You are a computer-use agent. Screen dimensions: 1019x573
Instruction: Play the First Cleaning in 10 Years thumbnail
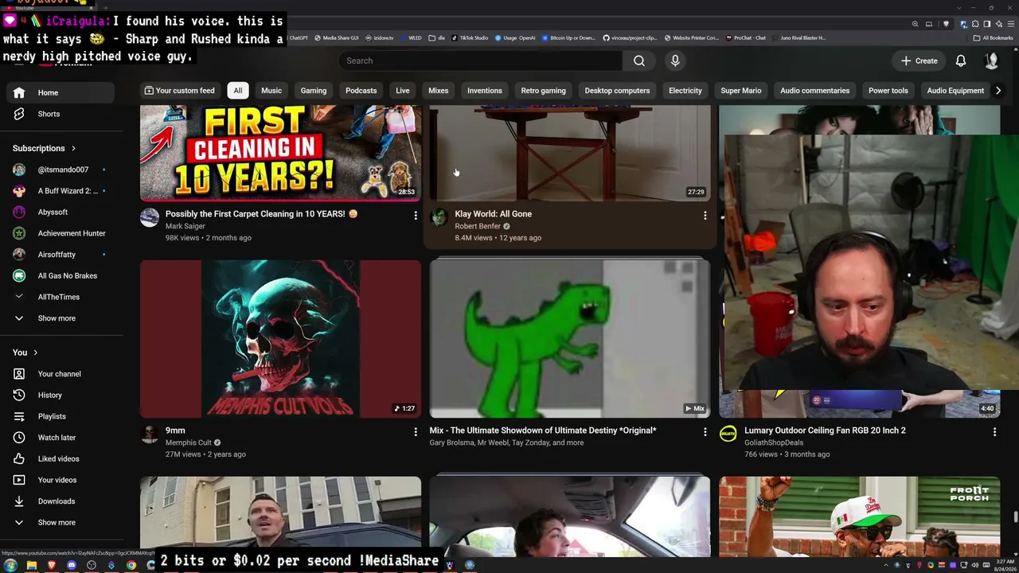[x=280, y=152]
